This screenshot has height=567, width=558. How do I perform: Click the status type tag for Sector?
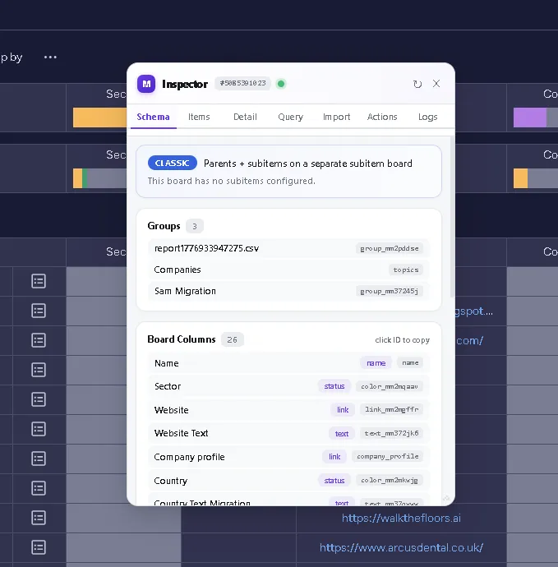(334, 386)
